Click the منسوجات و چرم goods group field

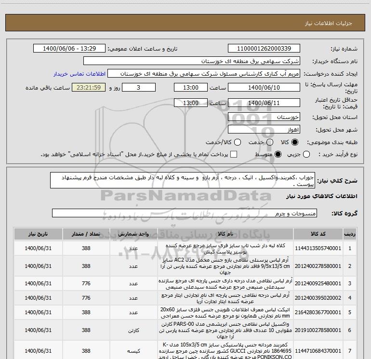click(184, 213)
